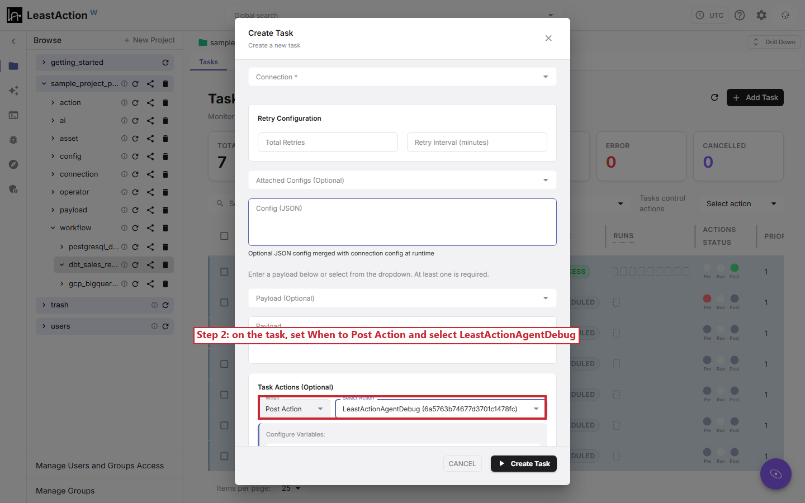Screen dimensions: 805x503
Task: Toggle the theme icon in the top-right corner
Action: [785, 16]
